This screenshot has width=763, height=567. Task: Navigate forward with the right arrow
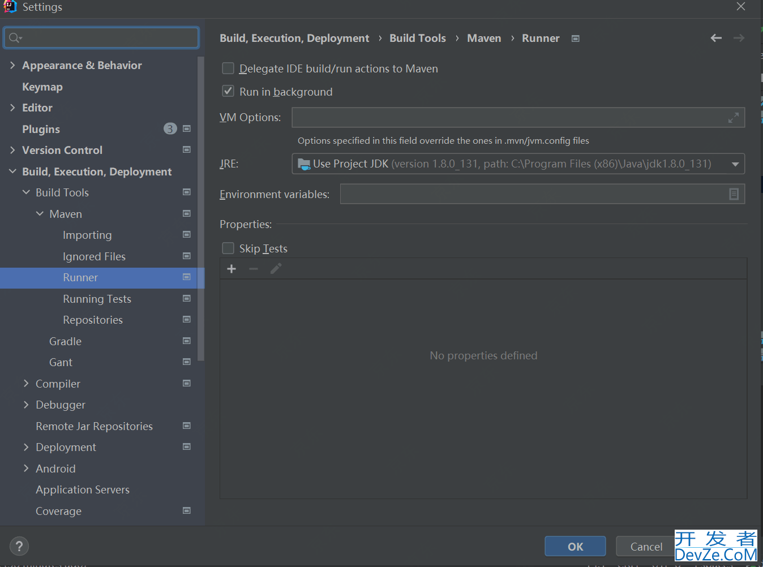pyautogui.click(x=739, y=38)
